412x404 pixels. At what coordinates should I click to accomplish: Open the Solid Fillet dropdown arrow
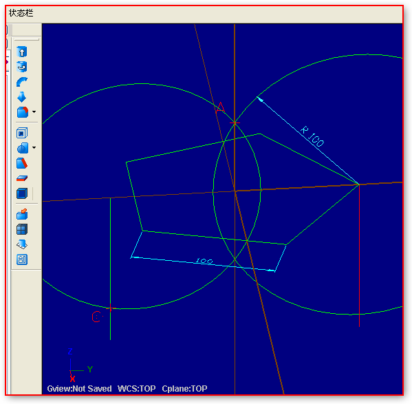(34, 112)
